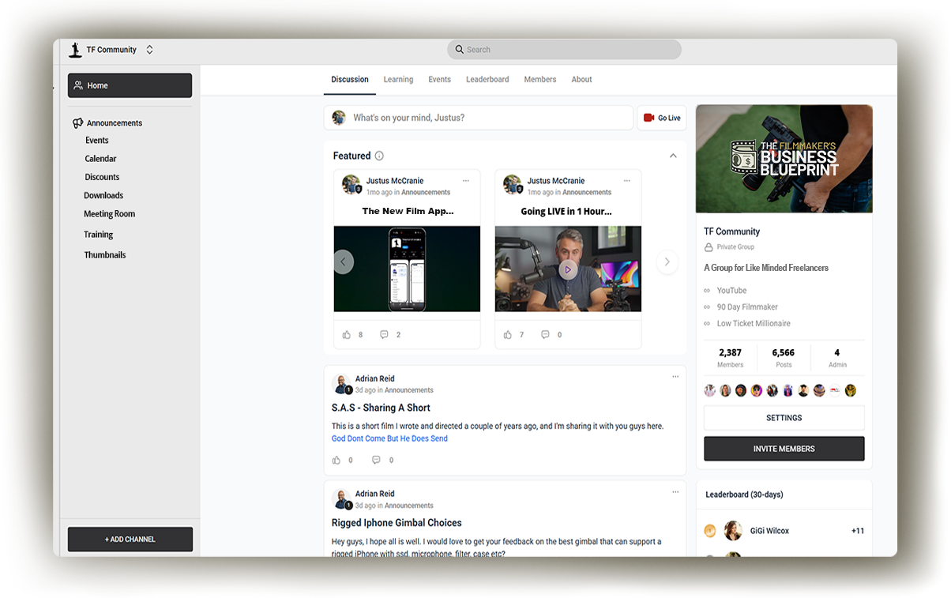Image resolution: width=951 pixels, height=598 pixels.
Task: Click the Go Live camera icon
Action: coord(648,118)
